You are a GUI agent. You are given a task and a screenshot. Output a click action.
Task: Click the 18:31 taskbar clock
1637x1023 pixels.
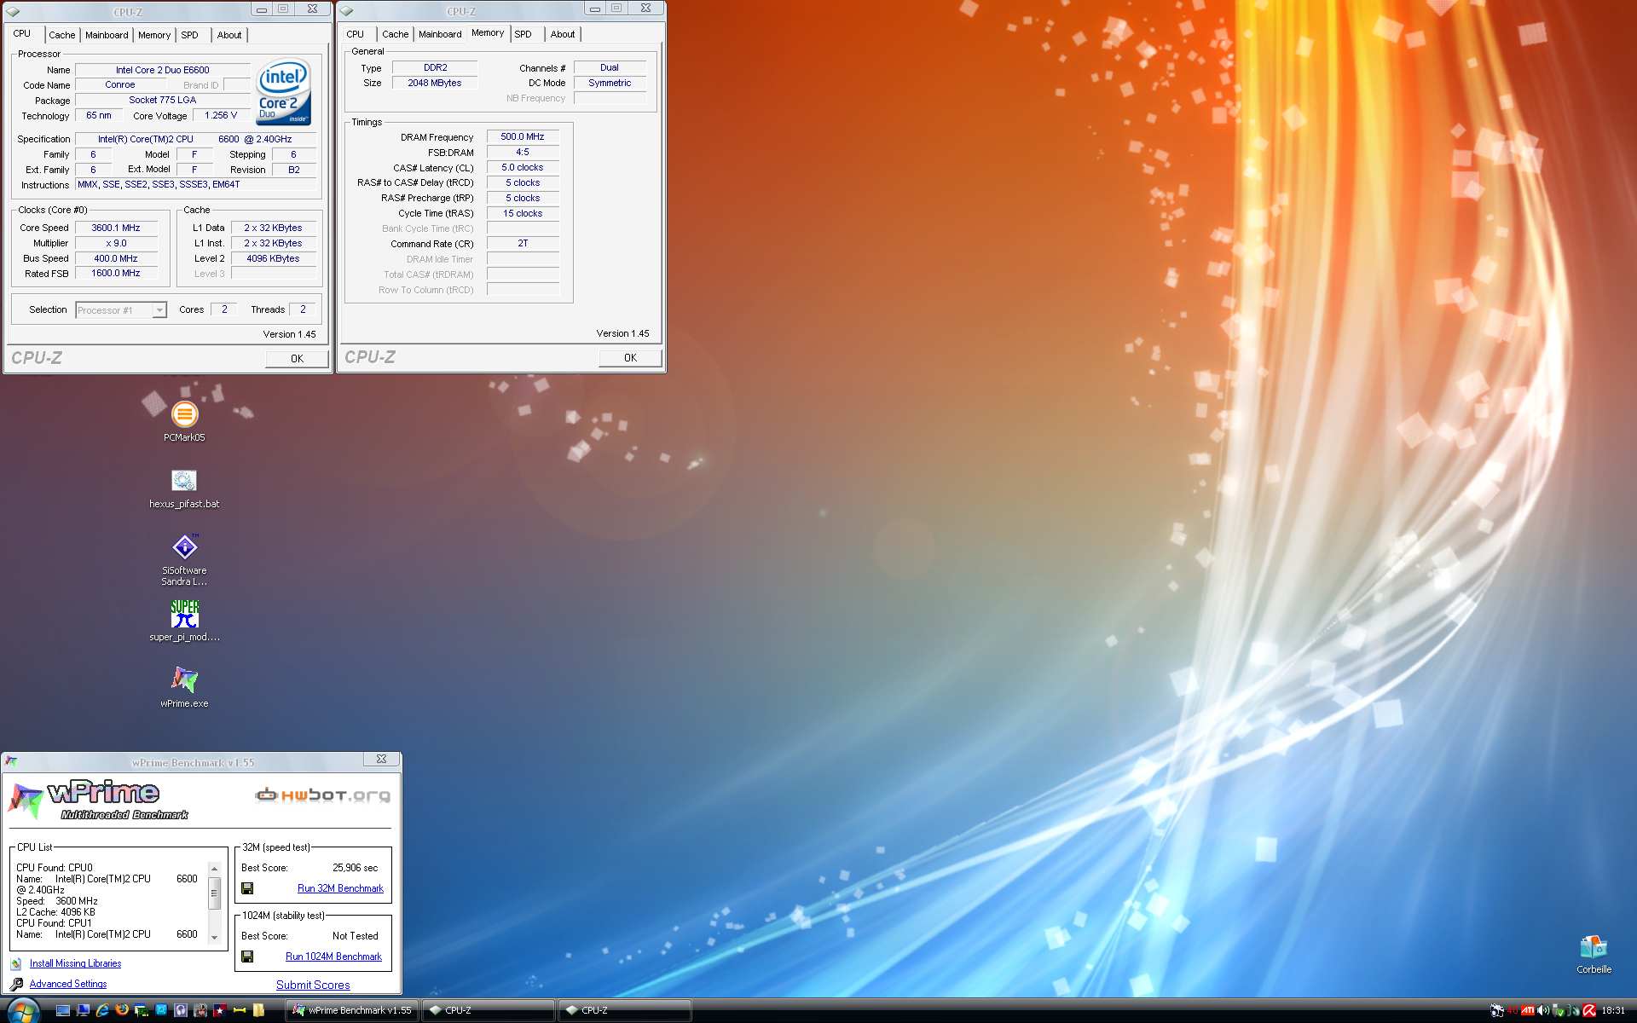(x=1613, y=1010)
